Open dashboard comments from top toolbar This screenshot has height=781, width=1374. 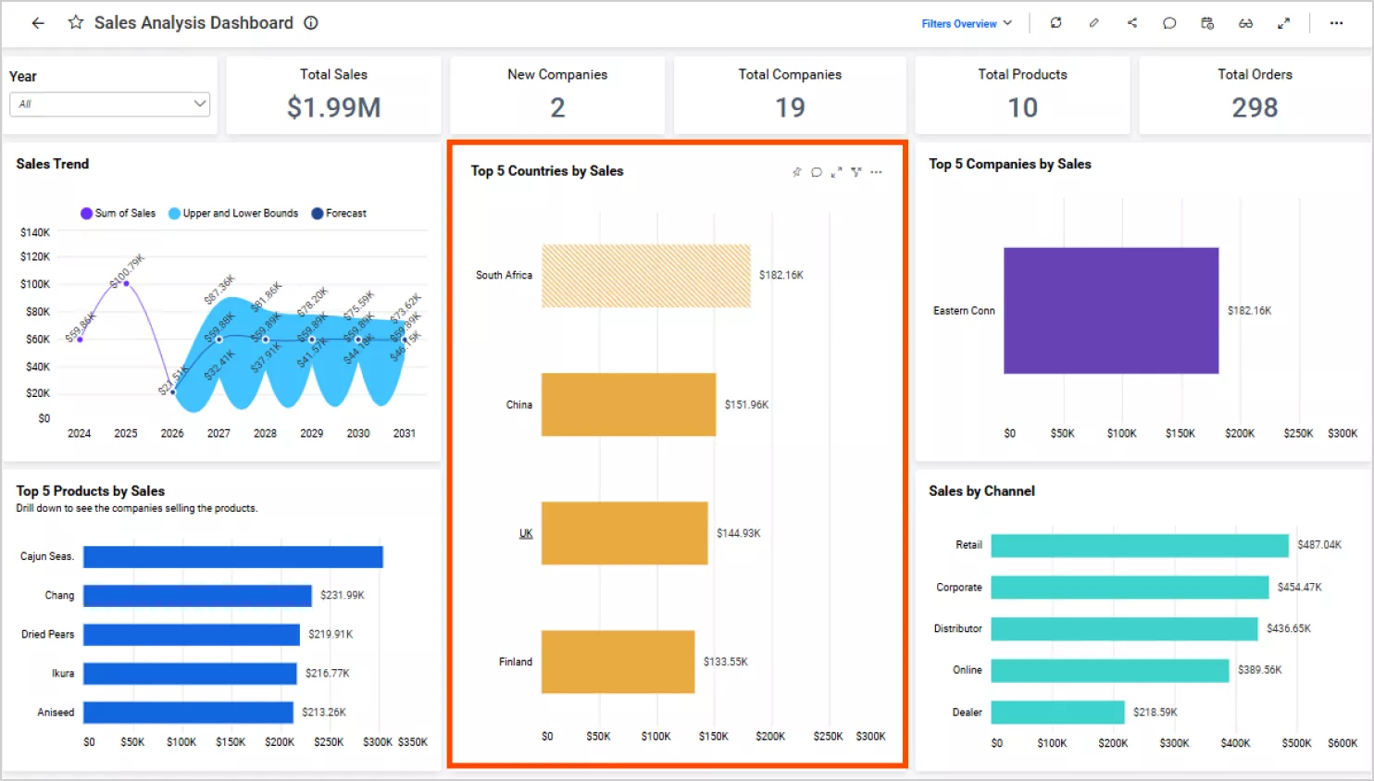(1170, 23)
